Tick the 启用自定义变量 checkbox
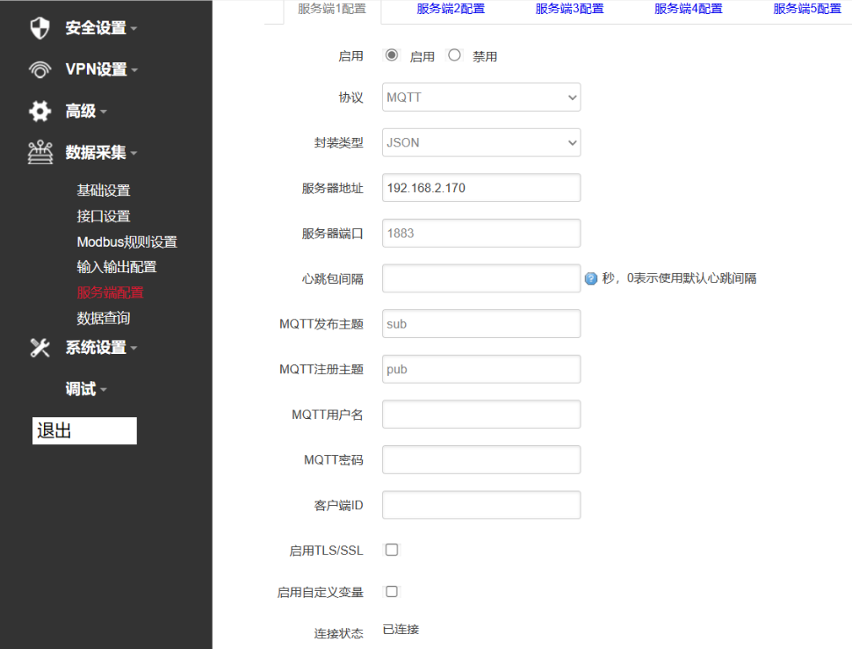The image size is (852, 649). tap(392, 592)
